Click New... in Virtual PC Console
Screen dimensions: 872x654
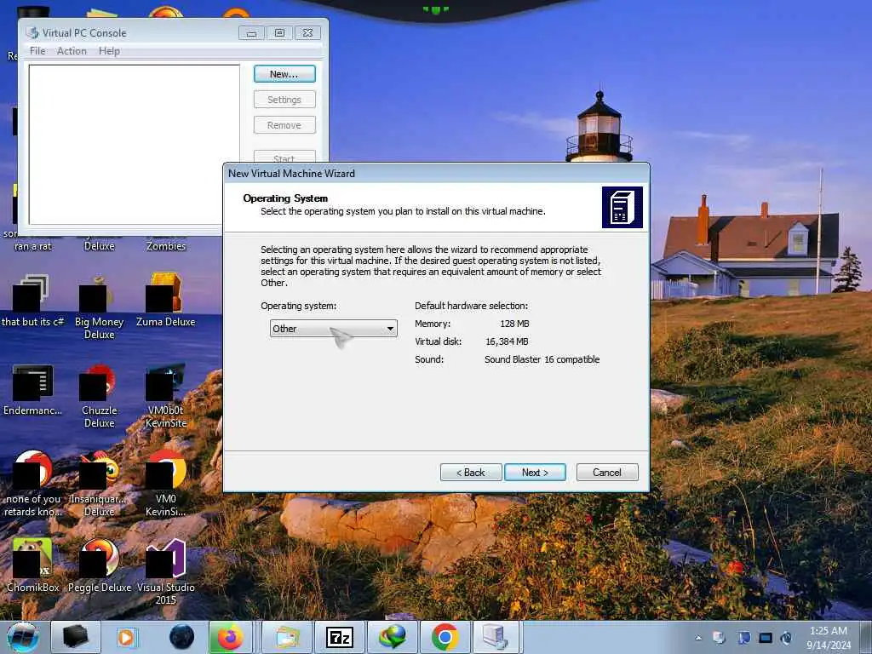[x=284, y=74]
